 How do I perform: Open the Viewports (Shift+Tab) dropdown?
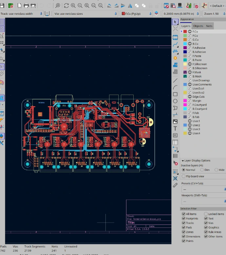204,201
